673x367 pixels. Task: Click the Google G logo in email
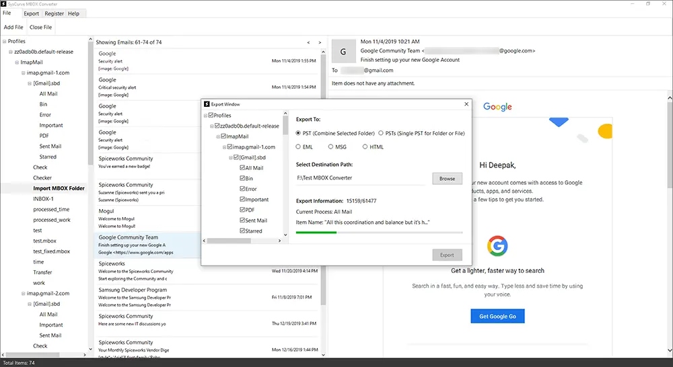[x=497, y=246]
